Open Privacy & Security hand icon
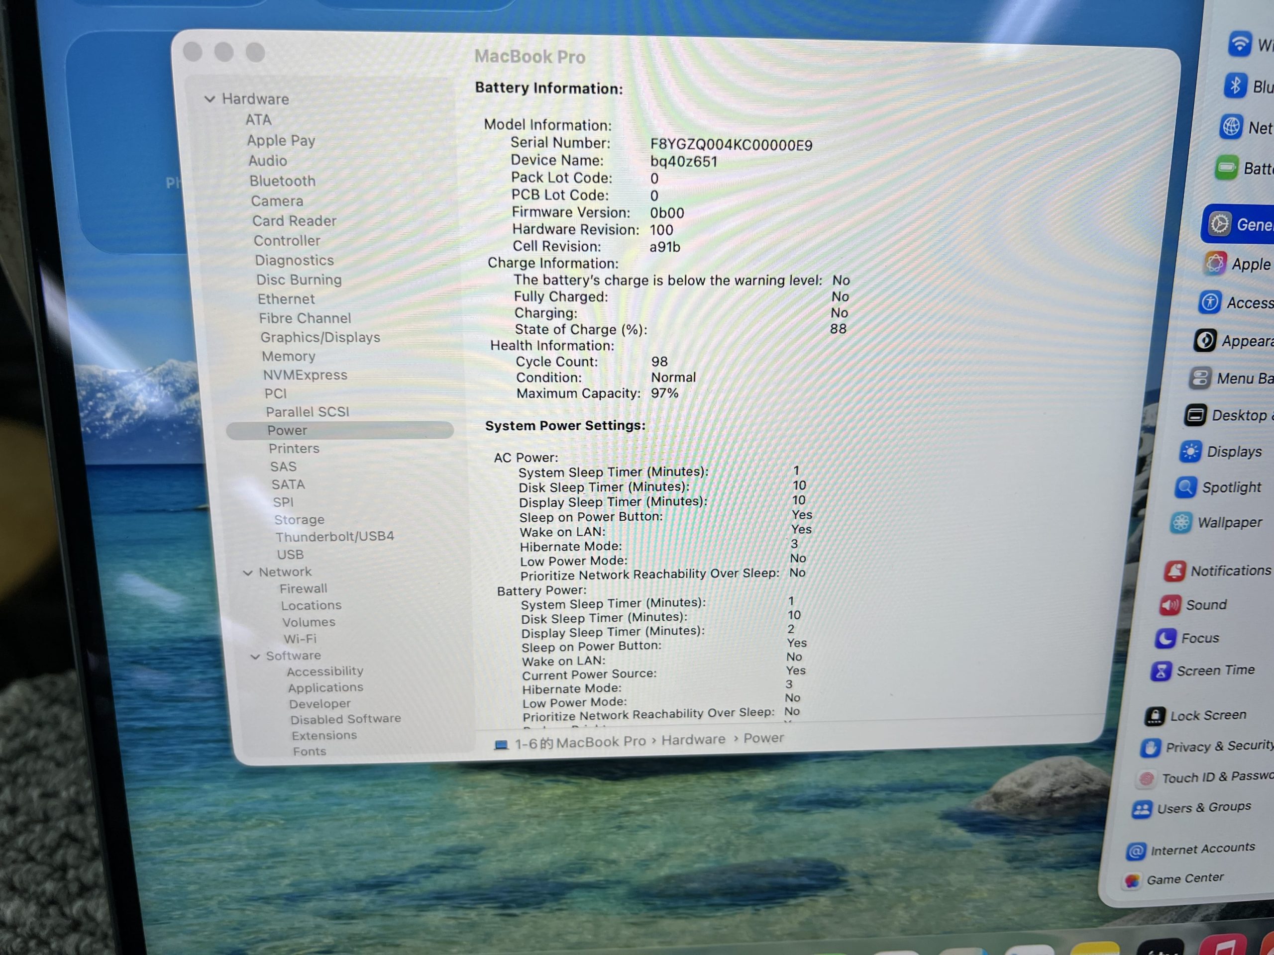 (1151, 748)
